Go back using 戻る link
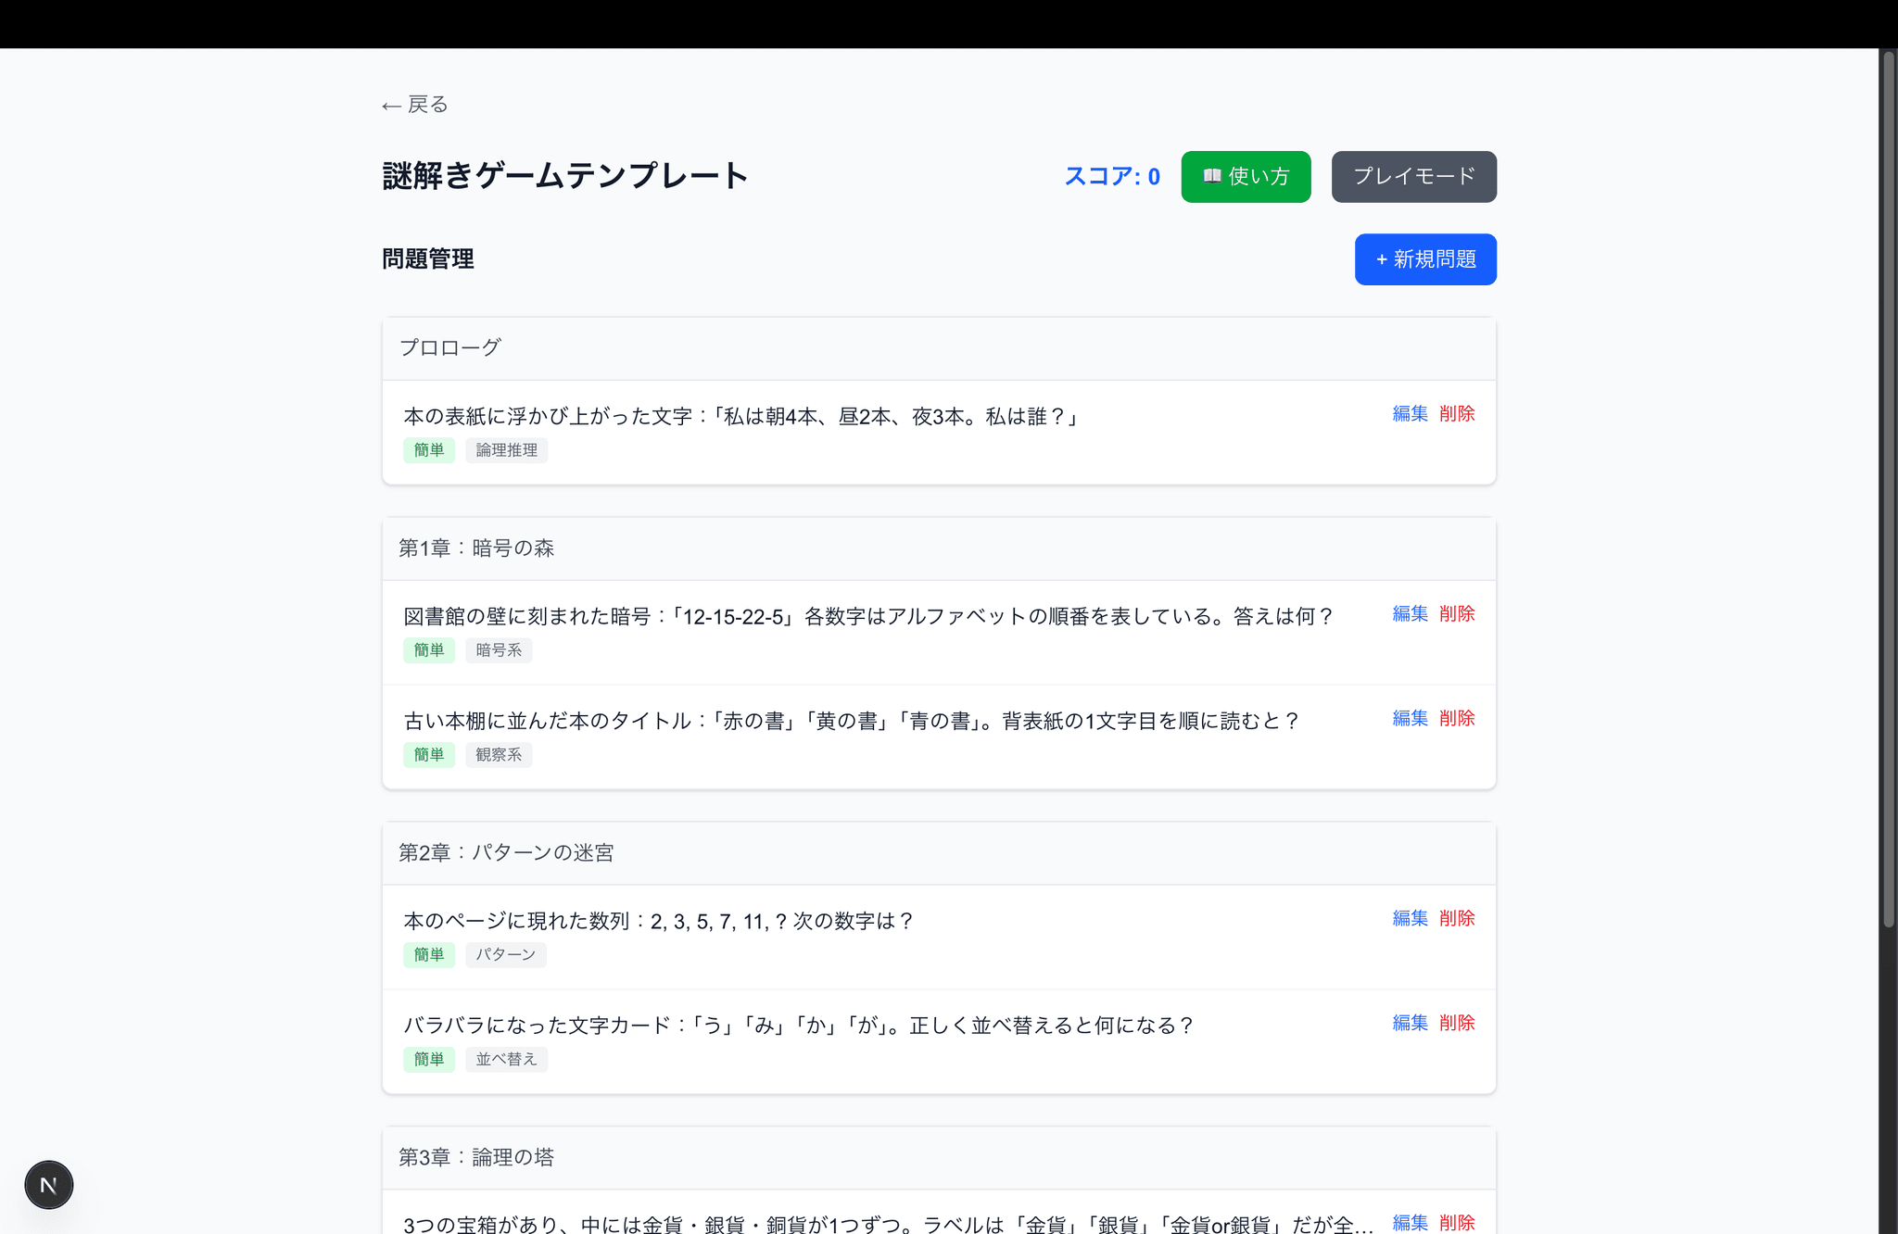1898x1234 pixels. [x=412, y=104]
